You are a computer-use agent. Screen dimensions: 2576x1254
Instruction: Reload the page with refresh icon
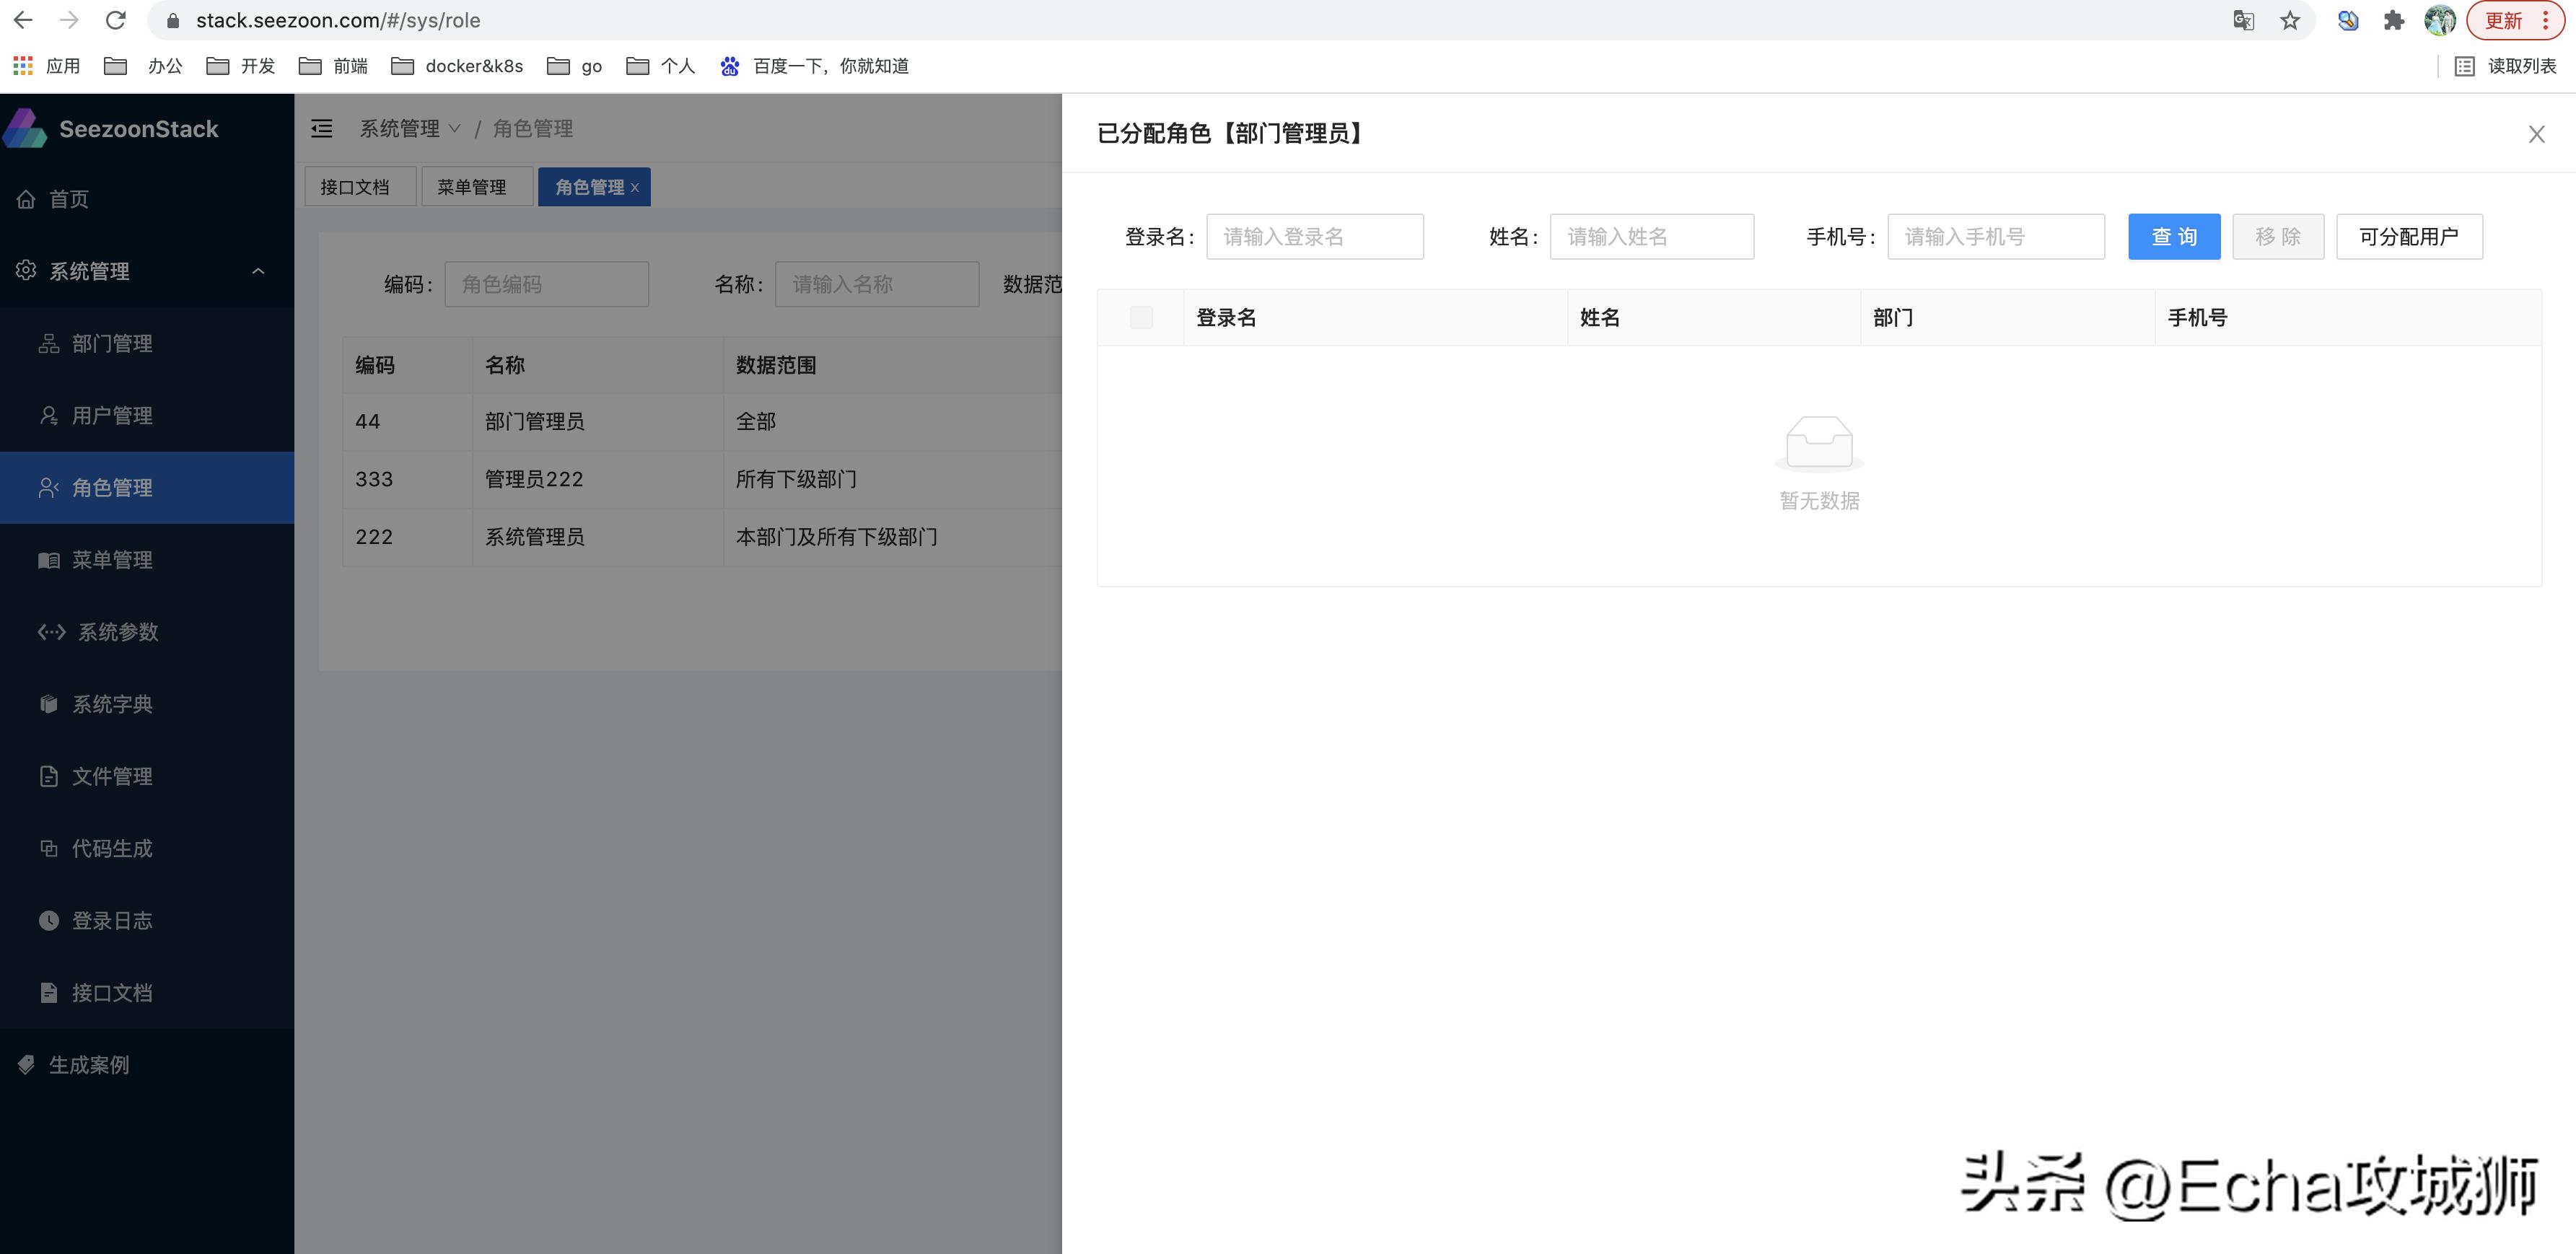pos(116,20)
